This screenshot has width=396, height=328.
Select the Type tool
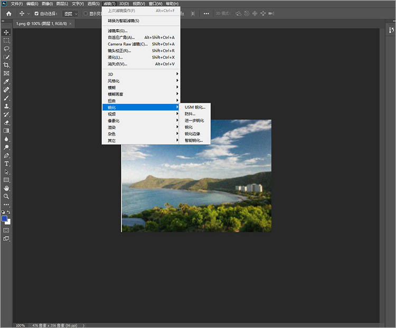(6, 164)
